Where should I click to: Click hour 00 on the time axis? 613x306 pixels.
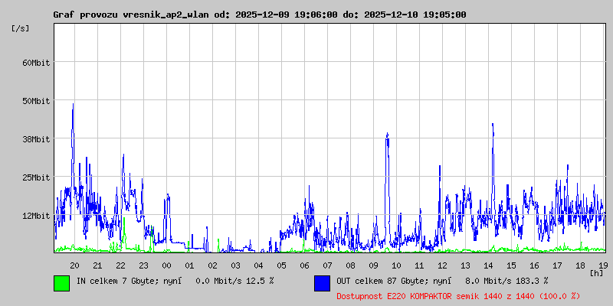click(x=166, y=265)
